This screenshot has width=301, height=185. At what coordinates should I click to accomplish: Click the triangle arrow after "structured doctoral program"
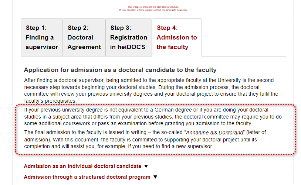155,177
